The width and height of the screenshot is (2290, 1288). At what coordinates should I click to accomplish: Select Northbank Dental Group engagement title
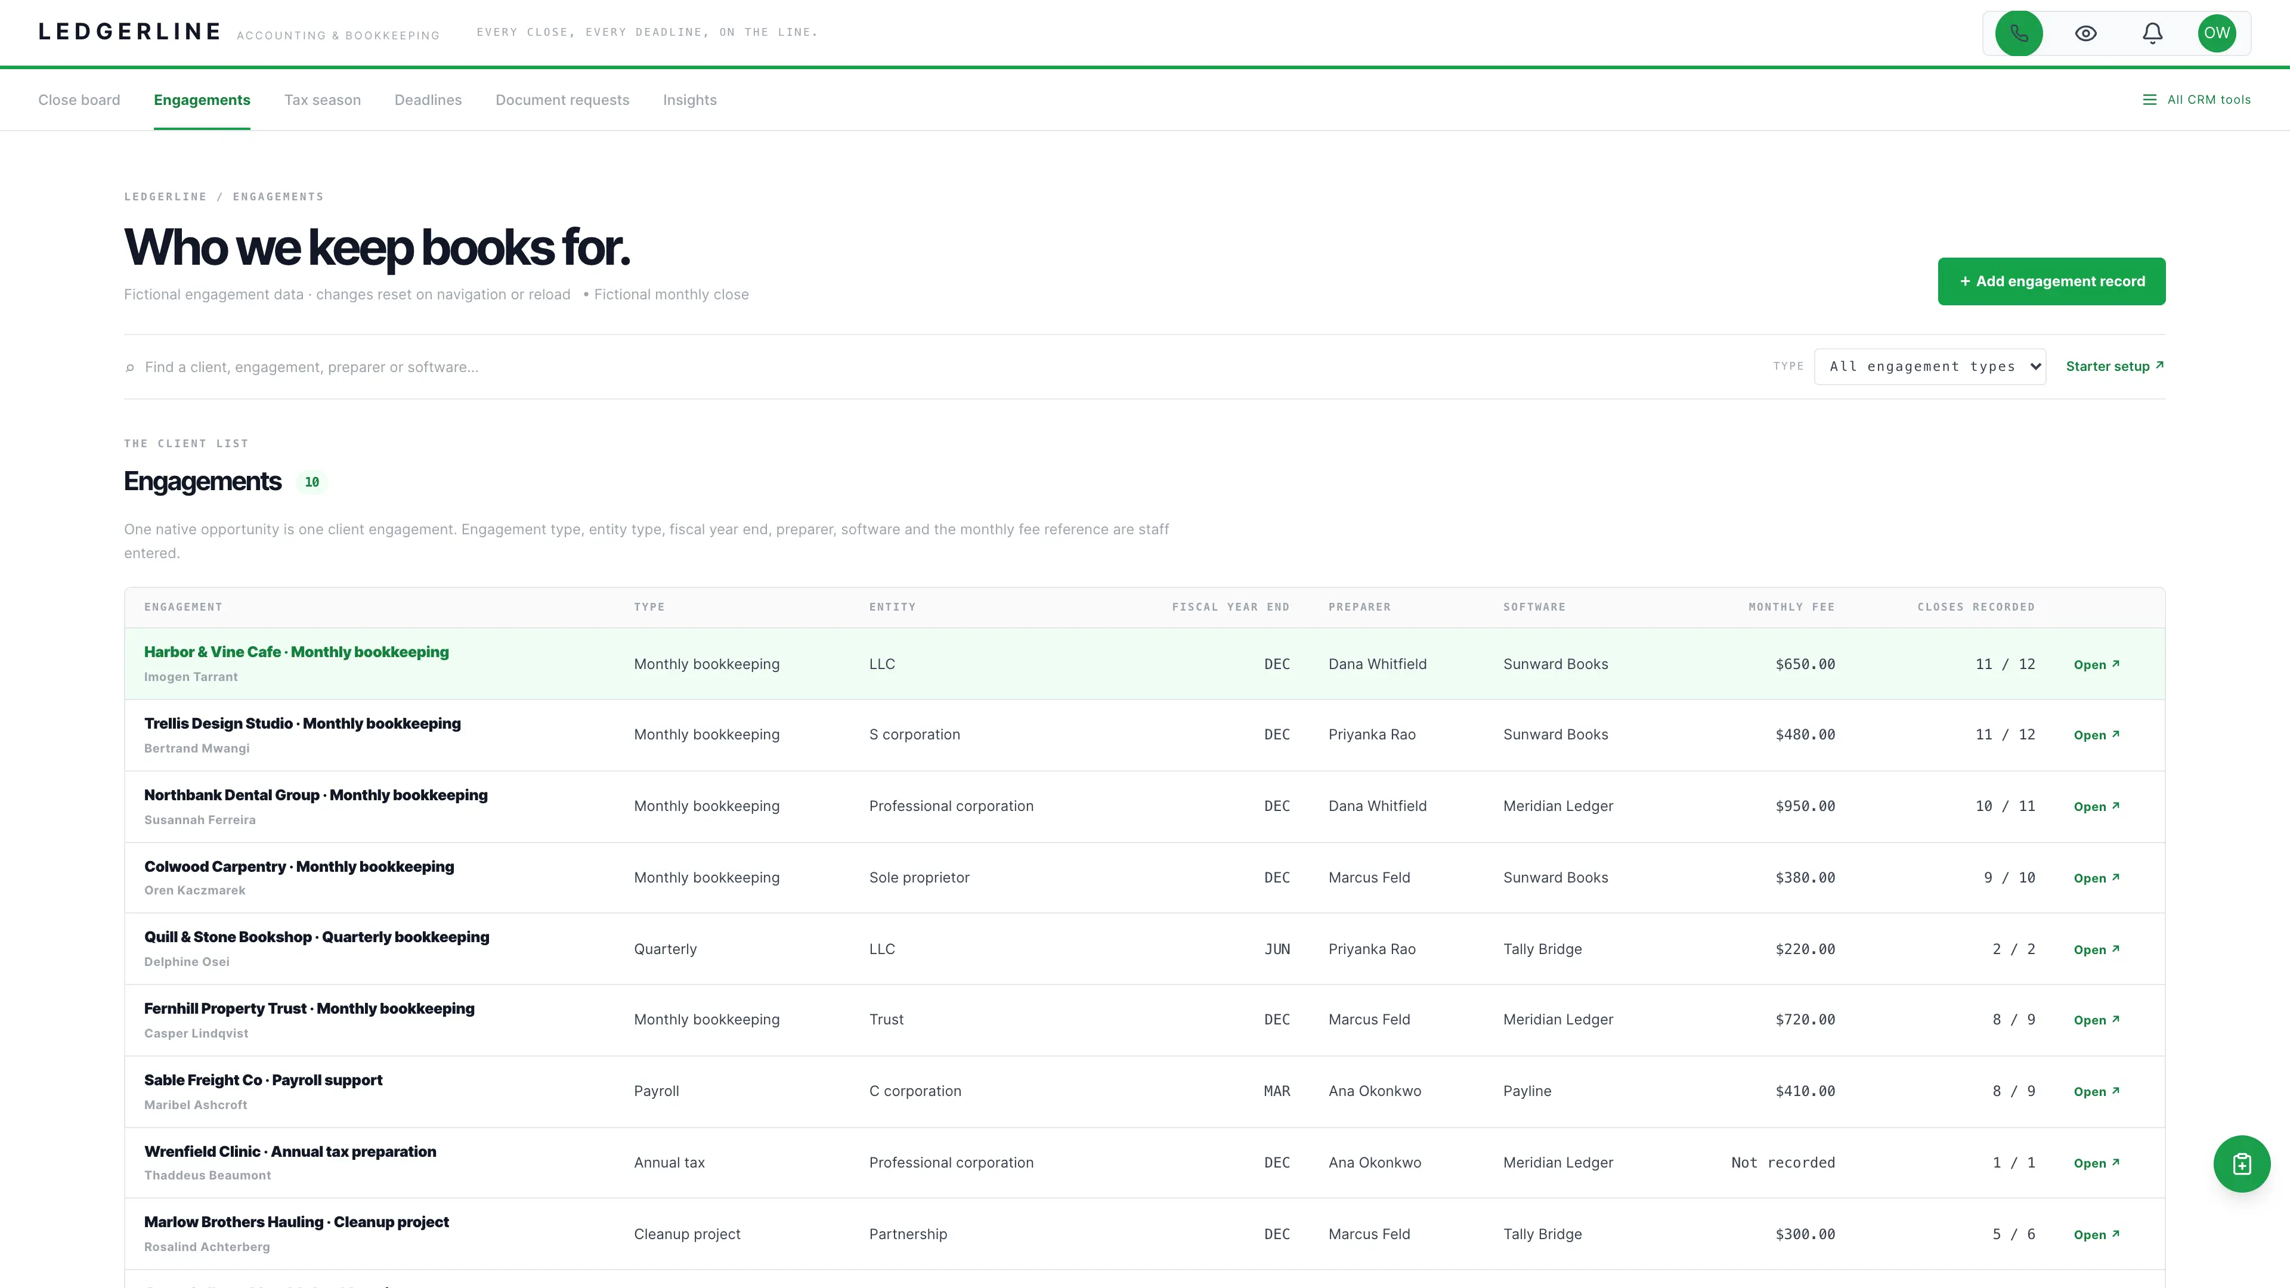coord(315,795)
